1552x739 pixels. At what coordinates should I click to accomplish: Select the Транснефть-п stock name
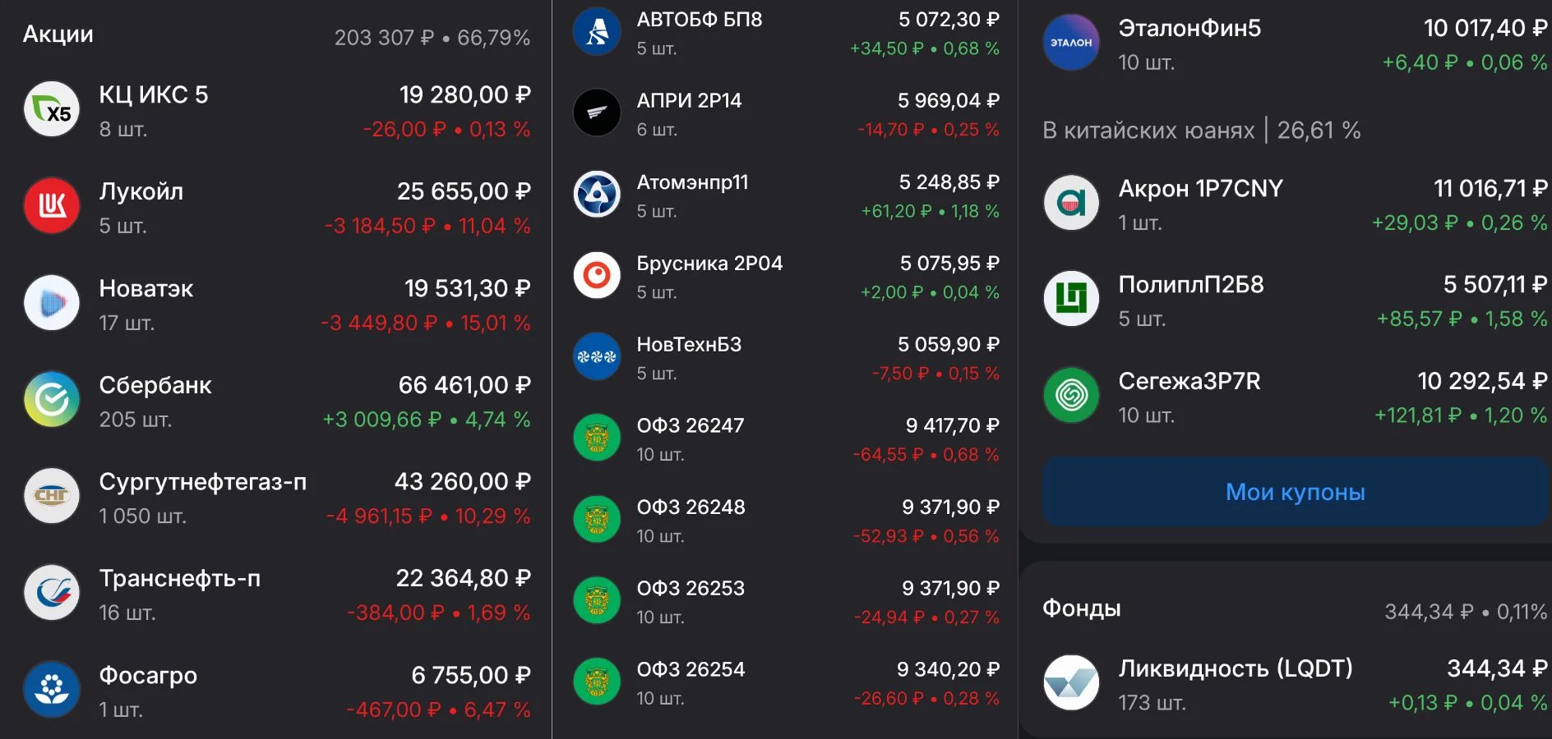pos(180,578)
